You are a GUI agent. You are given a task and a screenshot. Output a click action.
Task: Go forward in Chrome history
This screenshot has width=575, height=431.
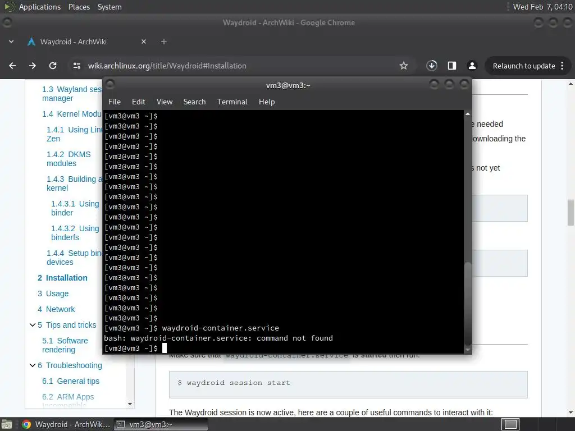33,66
